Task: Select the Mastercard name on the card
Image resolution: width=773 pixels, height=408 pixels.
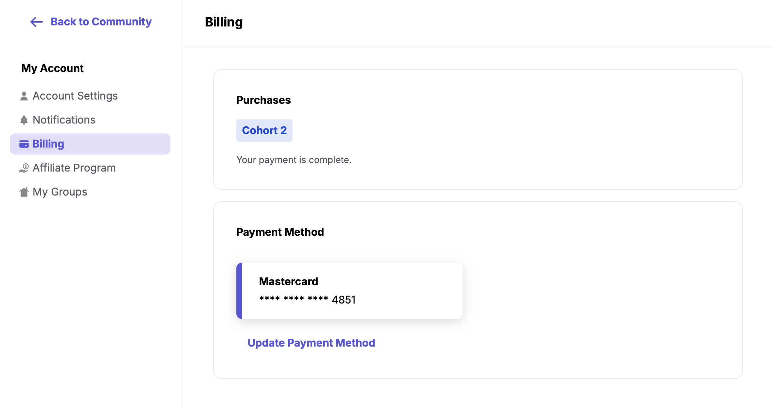Action: coord(288,281)
